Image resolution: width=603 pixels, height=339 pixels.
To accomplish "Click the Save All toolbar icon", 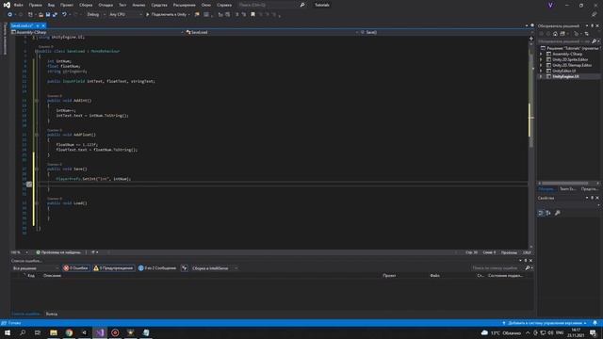I will pos(55,15).
